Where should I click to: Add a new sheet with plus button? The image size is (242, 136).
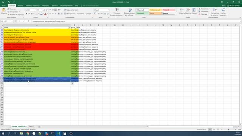[x=39, y=127]
